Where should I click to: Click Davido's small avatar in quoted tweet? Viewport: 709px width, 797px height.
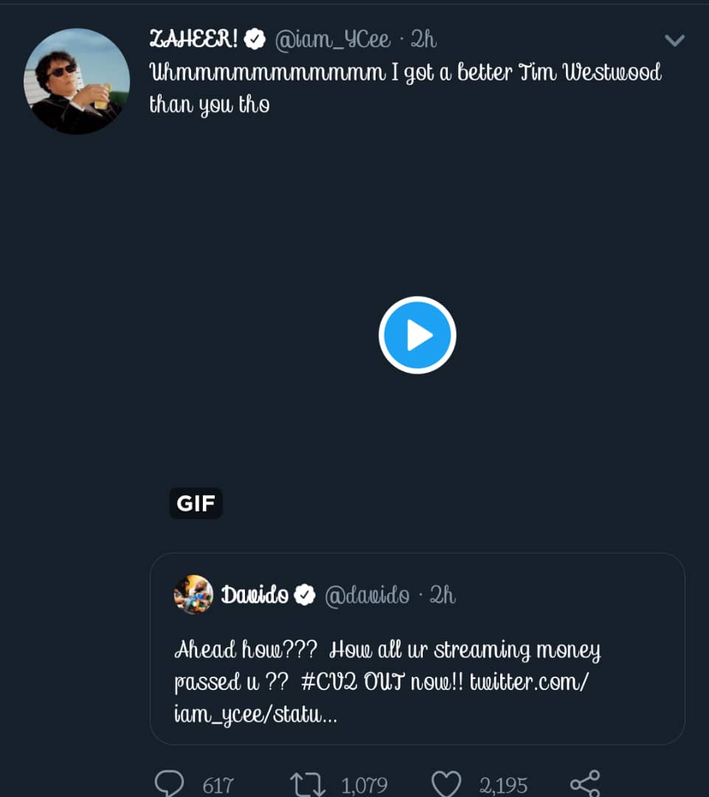[193, 595]
